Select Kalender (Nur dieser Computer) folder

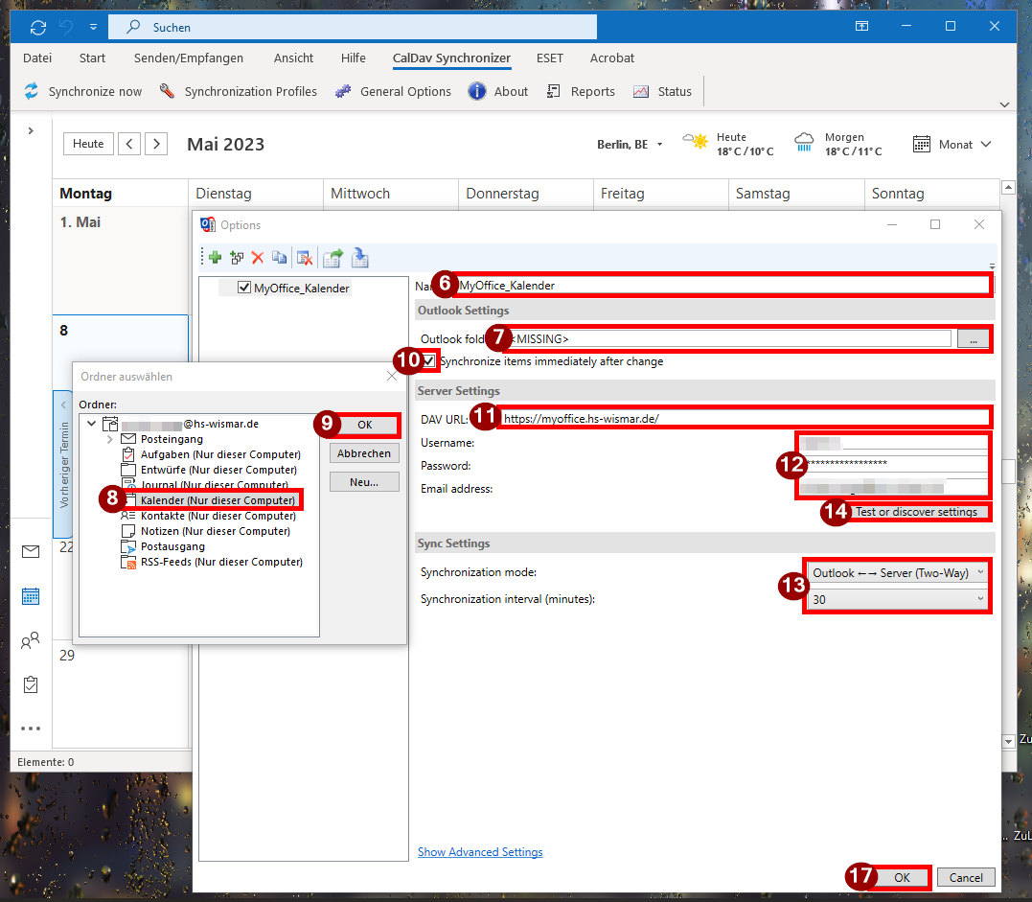tap(218, 500)
